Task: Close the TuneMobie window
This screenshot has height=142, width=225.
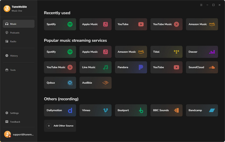Action: pyautogui.click(x=219, y=5)
